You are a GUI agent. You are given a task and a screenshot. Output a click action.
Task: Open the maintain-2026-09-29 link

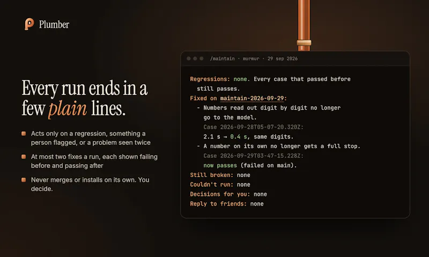tap(252, 98)
